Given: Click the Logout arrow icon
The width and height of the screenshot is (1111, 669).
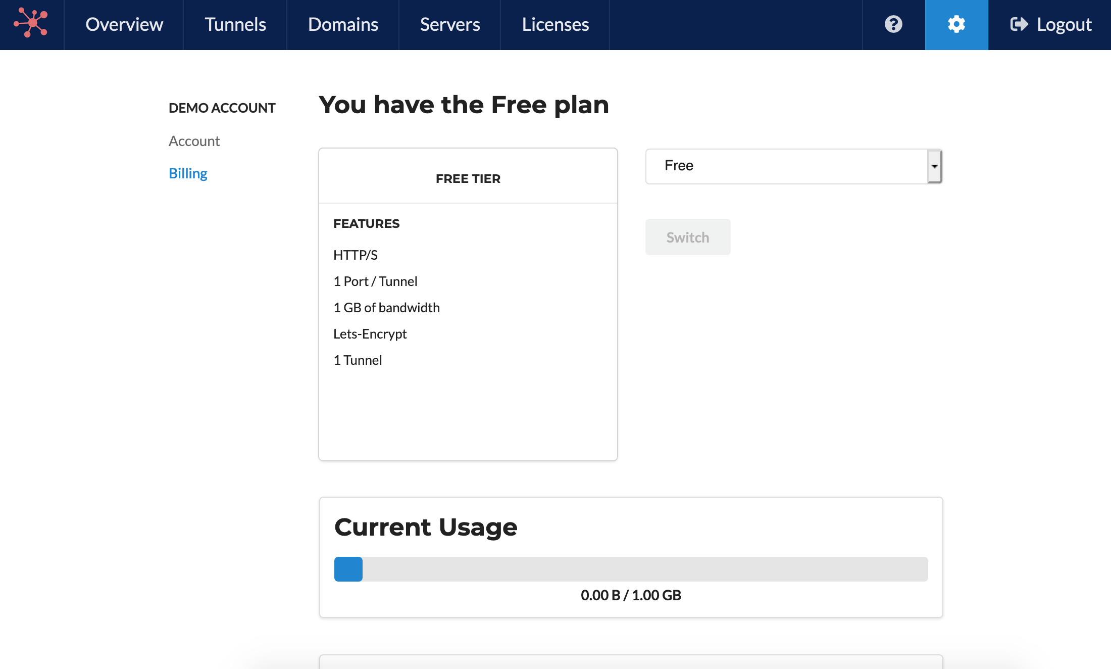Looking at the screenshot, I should pos(1019,24).
